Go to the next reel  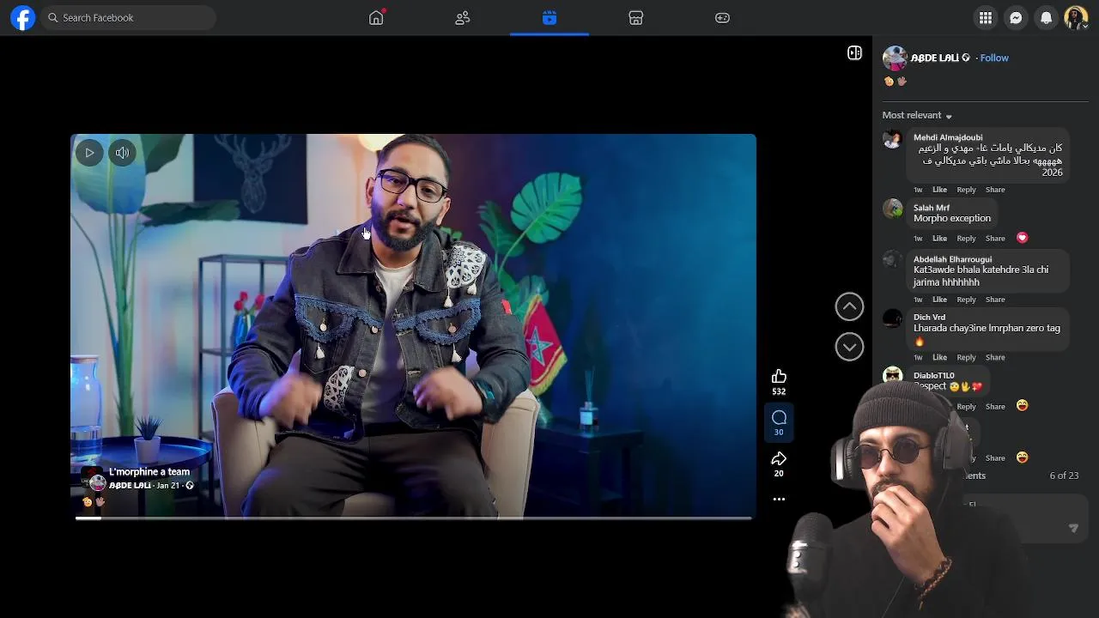coord(849,347)
